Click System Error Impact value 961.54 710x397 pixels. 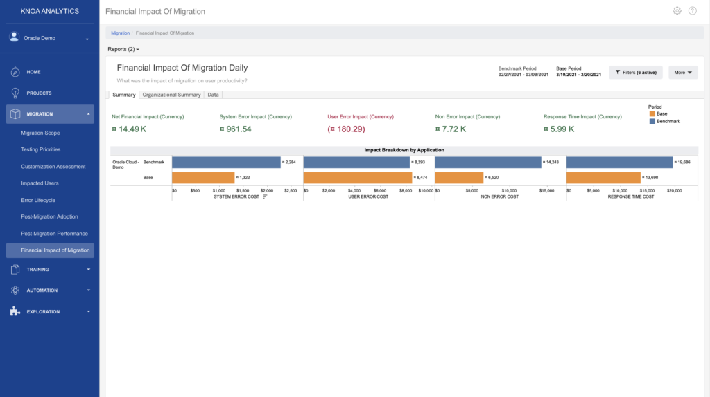236,129
